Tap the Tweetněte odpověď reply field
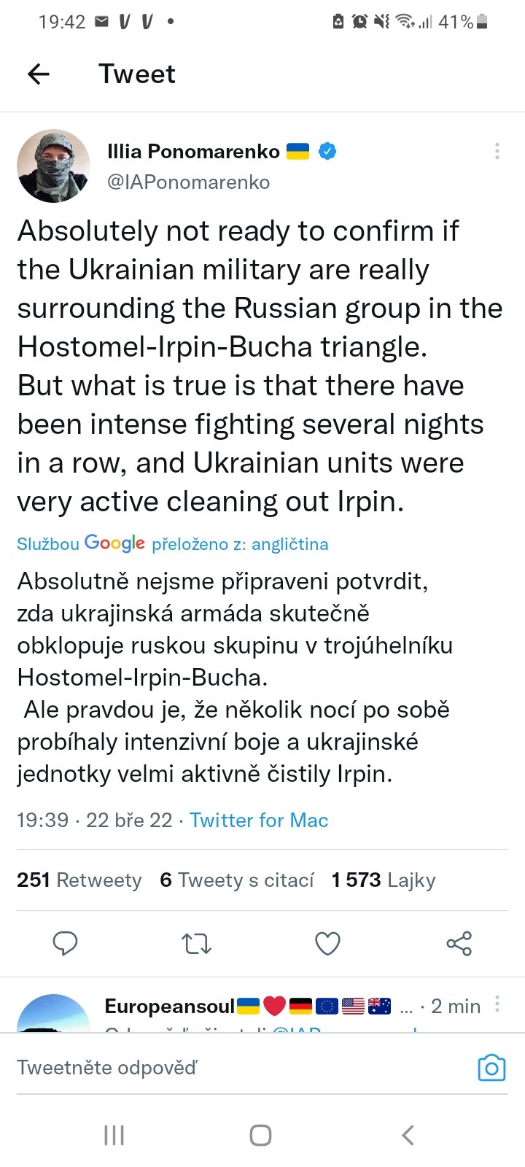525x1167 pixels. point(219,1068)
